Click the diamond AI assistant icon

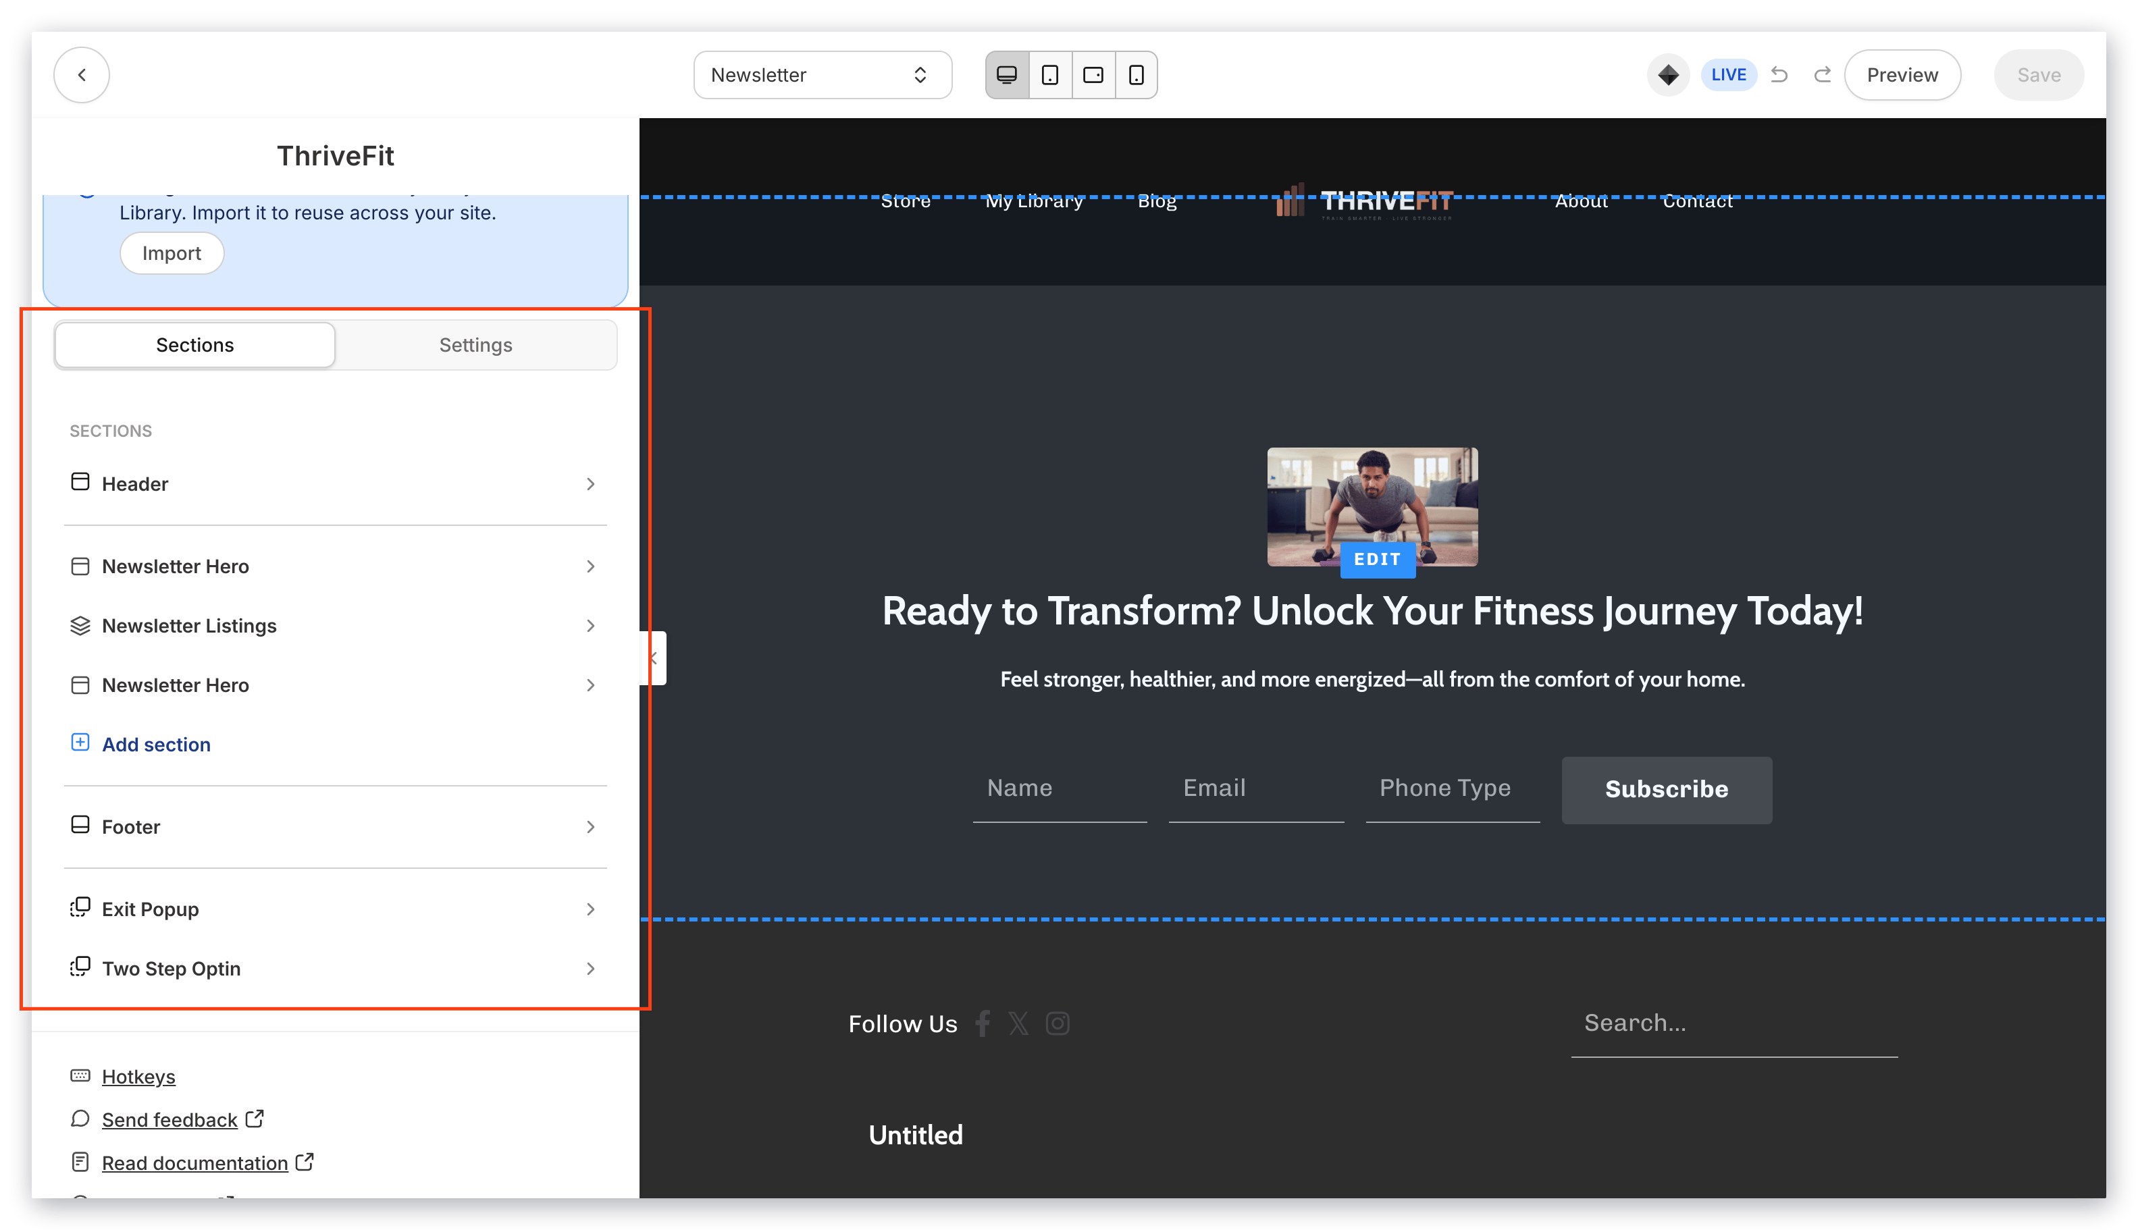[x=1668, y=75]
